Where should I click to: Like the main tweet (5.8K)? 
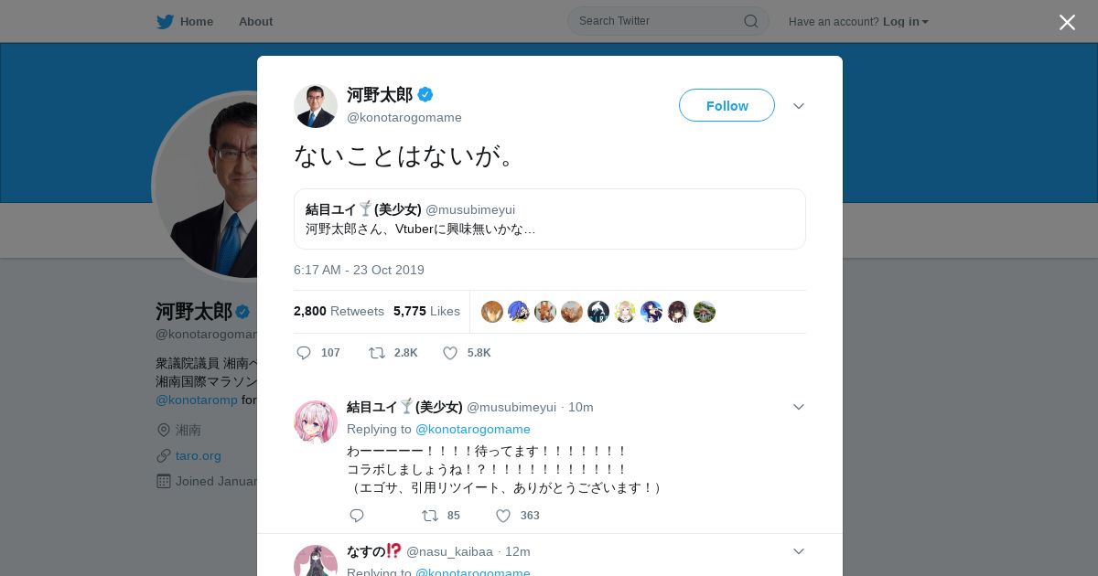click(449, 353)
